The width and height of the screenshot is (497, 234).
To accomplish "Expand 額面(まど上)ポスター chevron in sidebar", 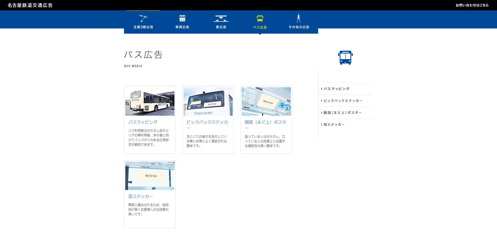I will coord(321,113).
